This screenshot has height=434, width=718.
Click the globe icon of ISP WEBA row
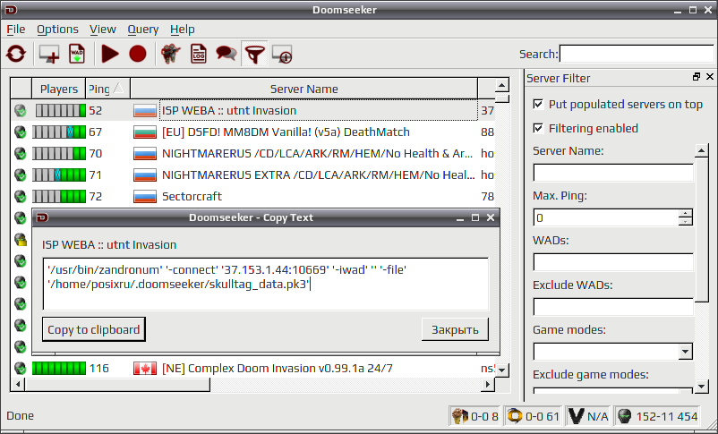(21, 110)
